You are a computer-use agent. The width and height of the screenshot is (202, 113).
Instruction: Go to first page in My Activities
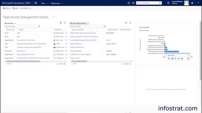57,64
